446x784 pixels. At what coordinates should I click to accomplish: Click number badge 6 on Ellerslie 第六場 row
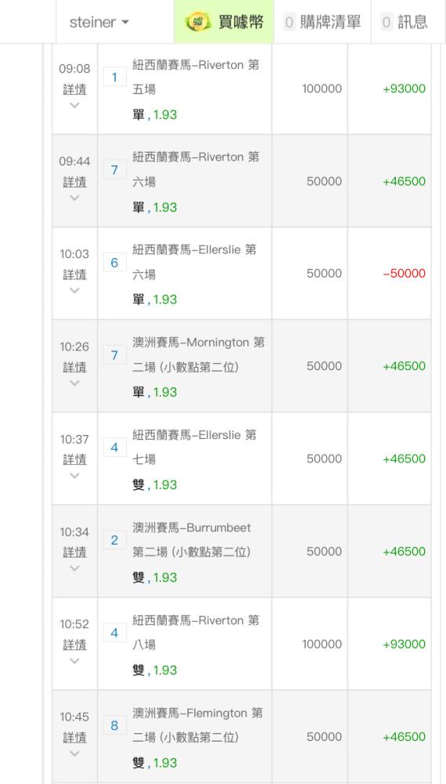tap(114, 263)
